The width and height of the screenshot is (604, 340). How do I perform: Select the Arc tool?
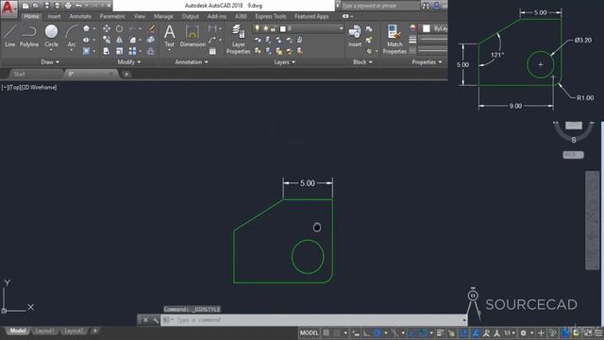72,36
